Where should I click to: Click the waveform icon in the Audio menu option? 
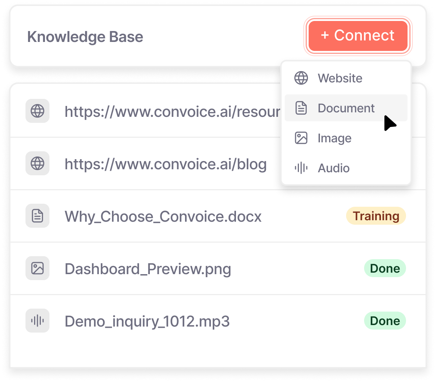(x=301, y=168)
